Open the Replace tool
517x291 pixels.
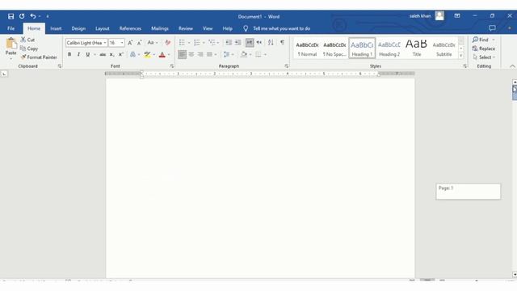483,48
